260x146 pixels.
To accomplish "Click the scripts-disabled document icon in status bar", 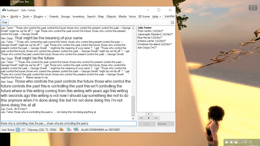I will (69, 129).
